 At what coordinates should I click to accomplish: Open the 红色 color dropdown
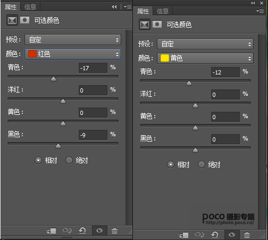73,54
